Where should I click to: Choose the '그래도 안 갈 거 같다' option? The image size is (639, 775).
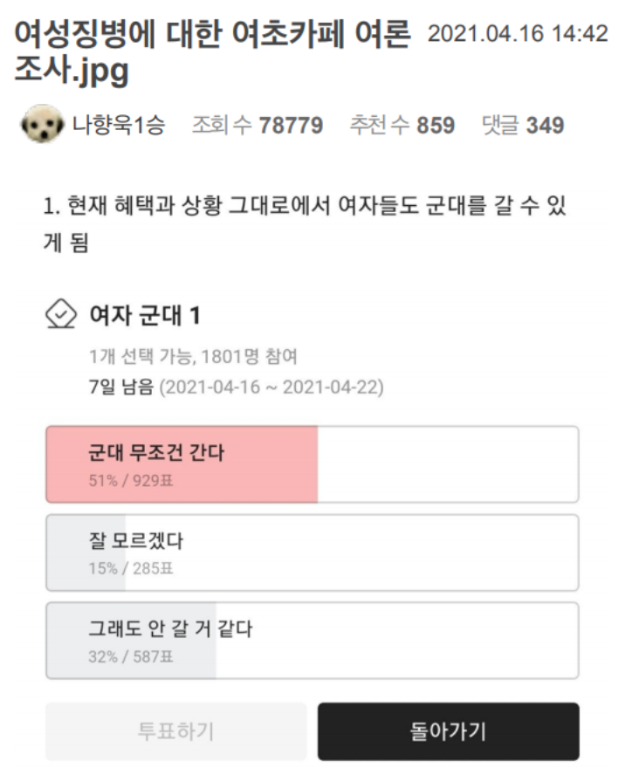(x=312, y=640)
